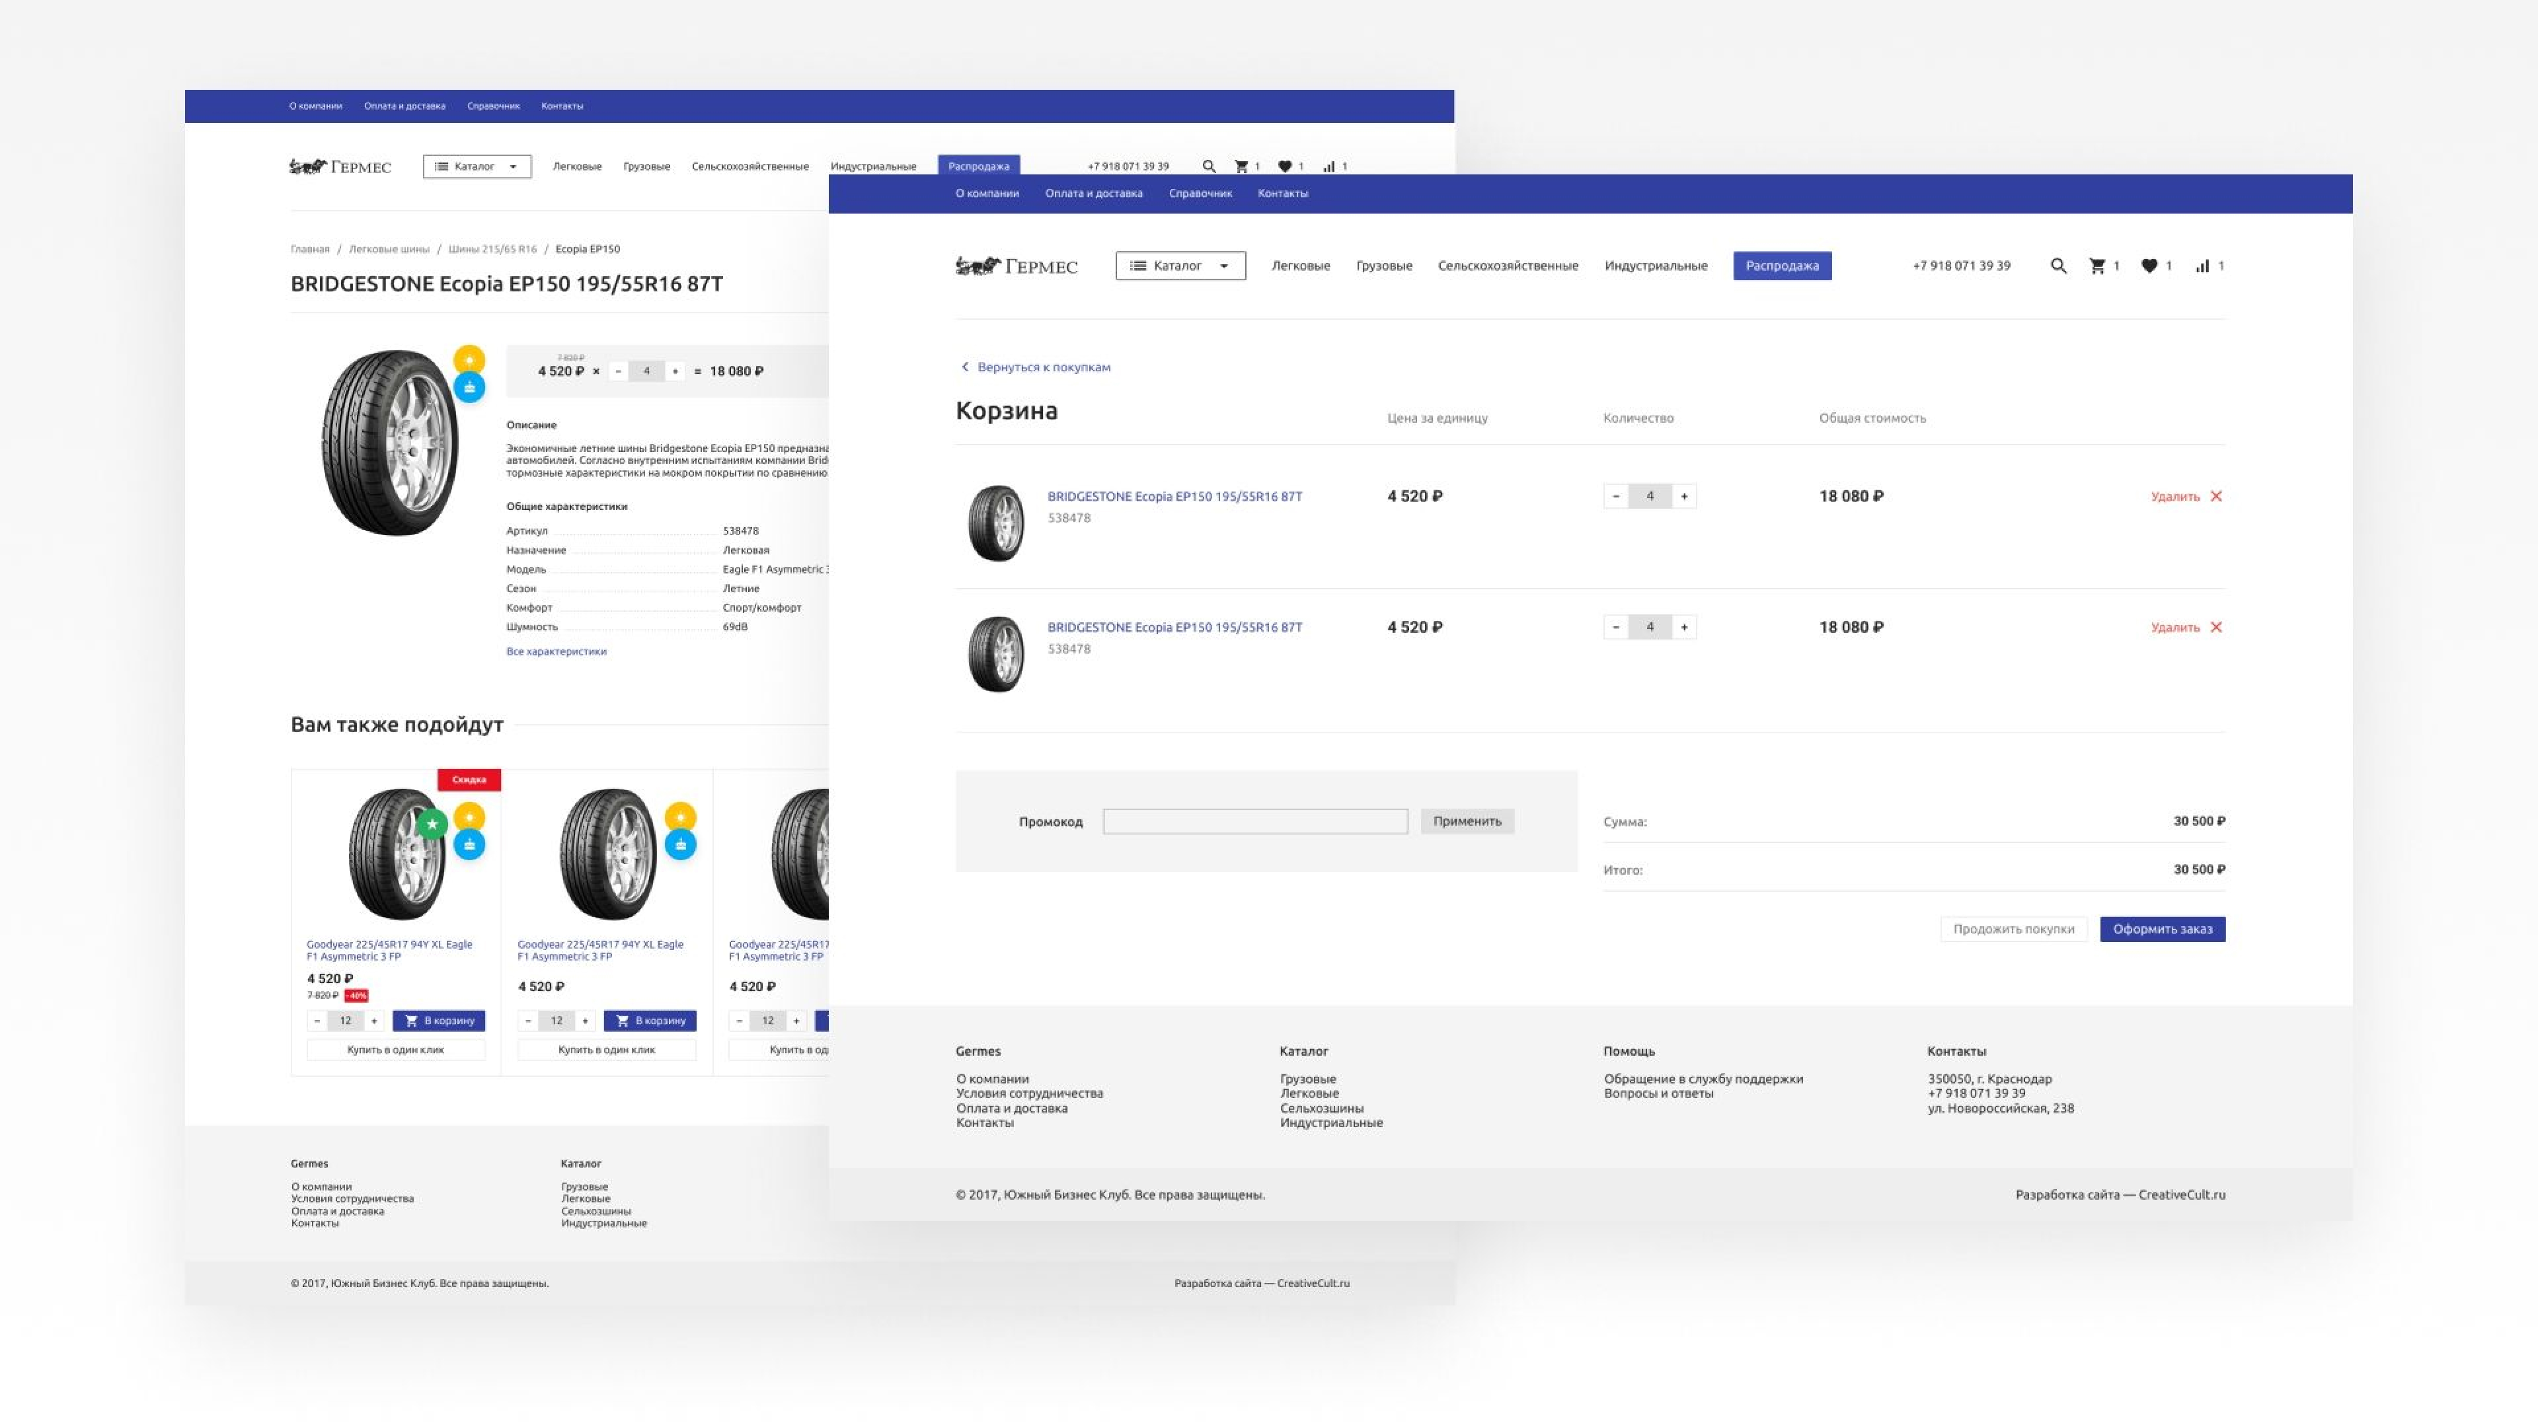Click blue badge on second recommended tire

pos(680,845)
